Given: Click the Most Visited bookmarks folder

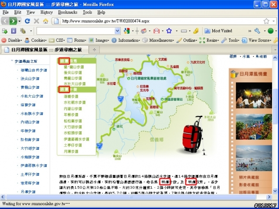Looking at the screenshot, I should (x=218, y=31).
